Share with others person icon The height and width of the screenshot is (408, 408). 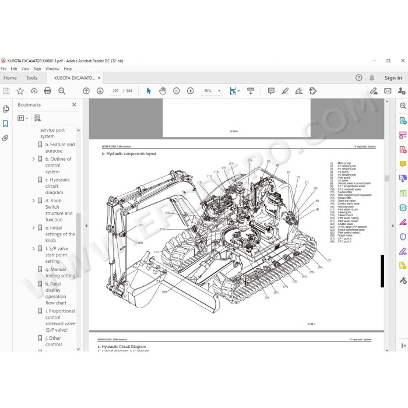coord(402,91)
